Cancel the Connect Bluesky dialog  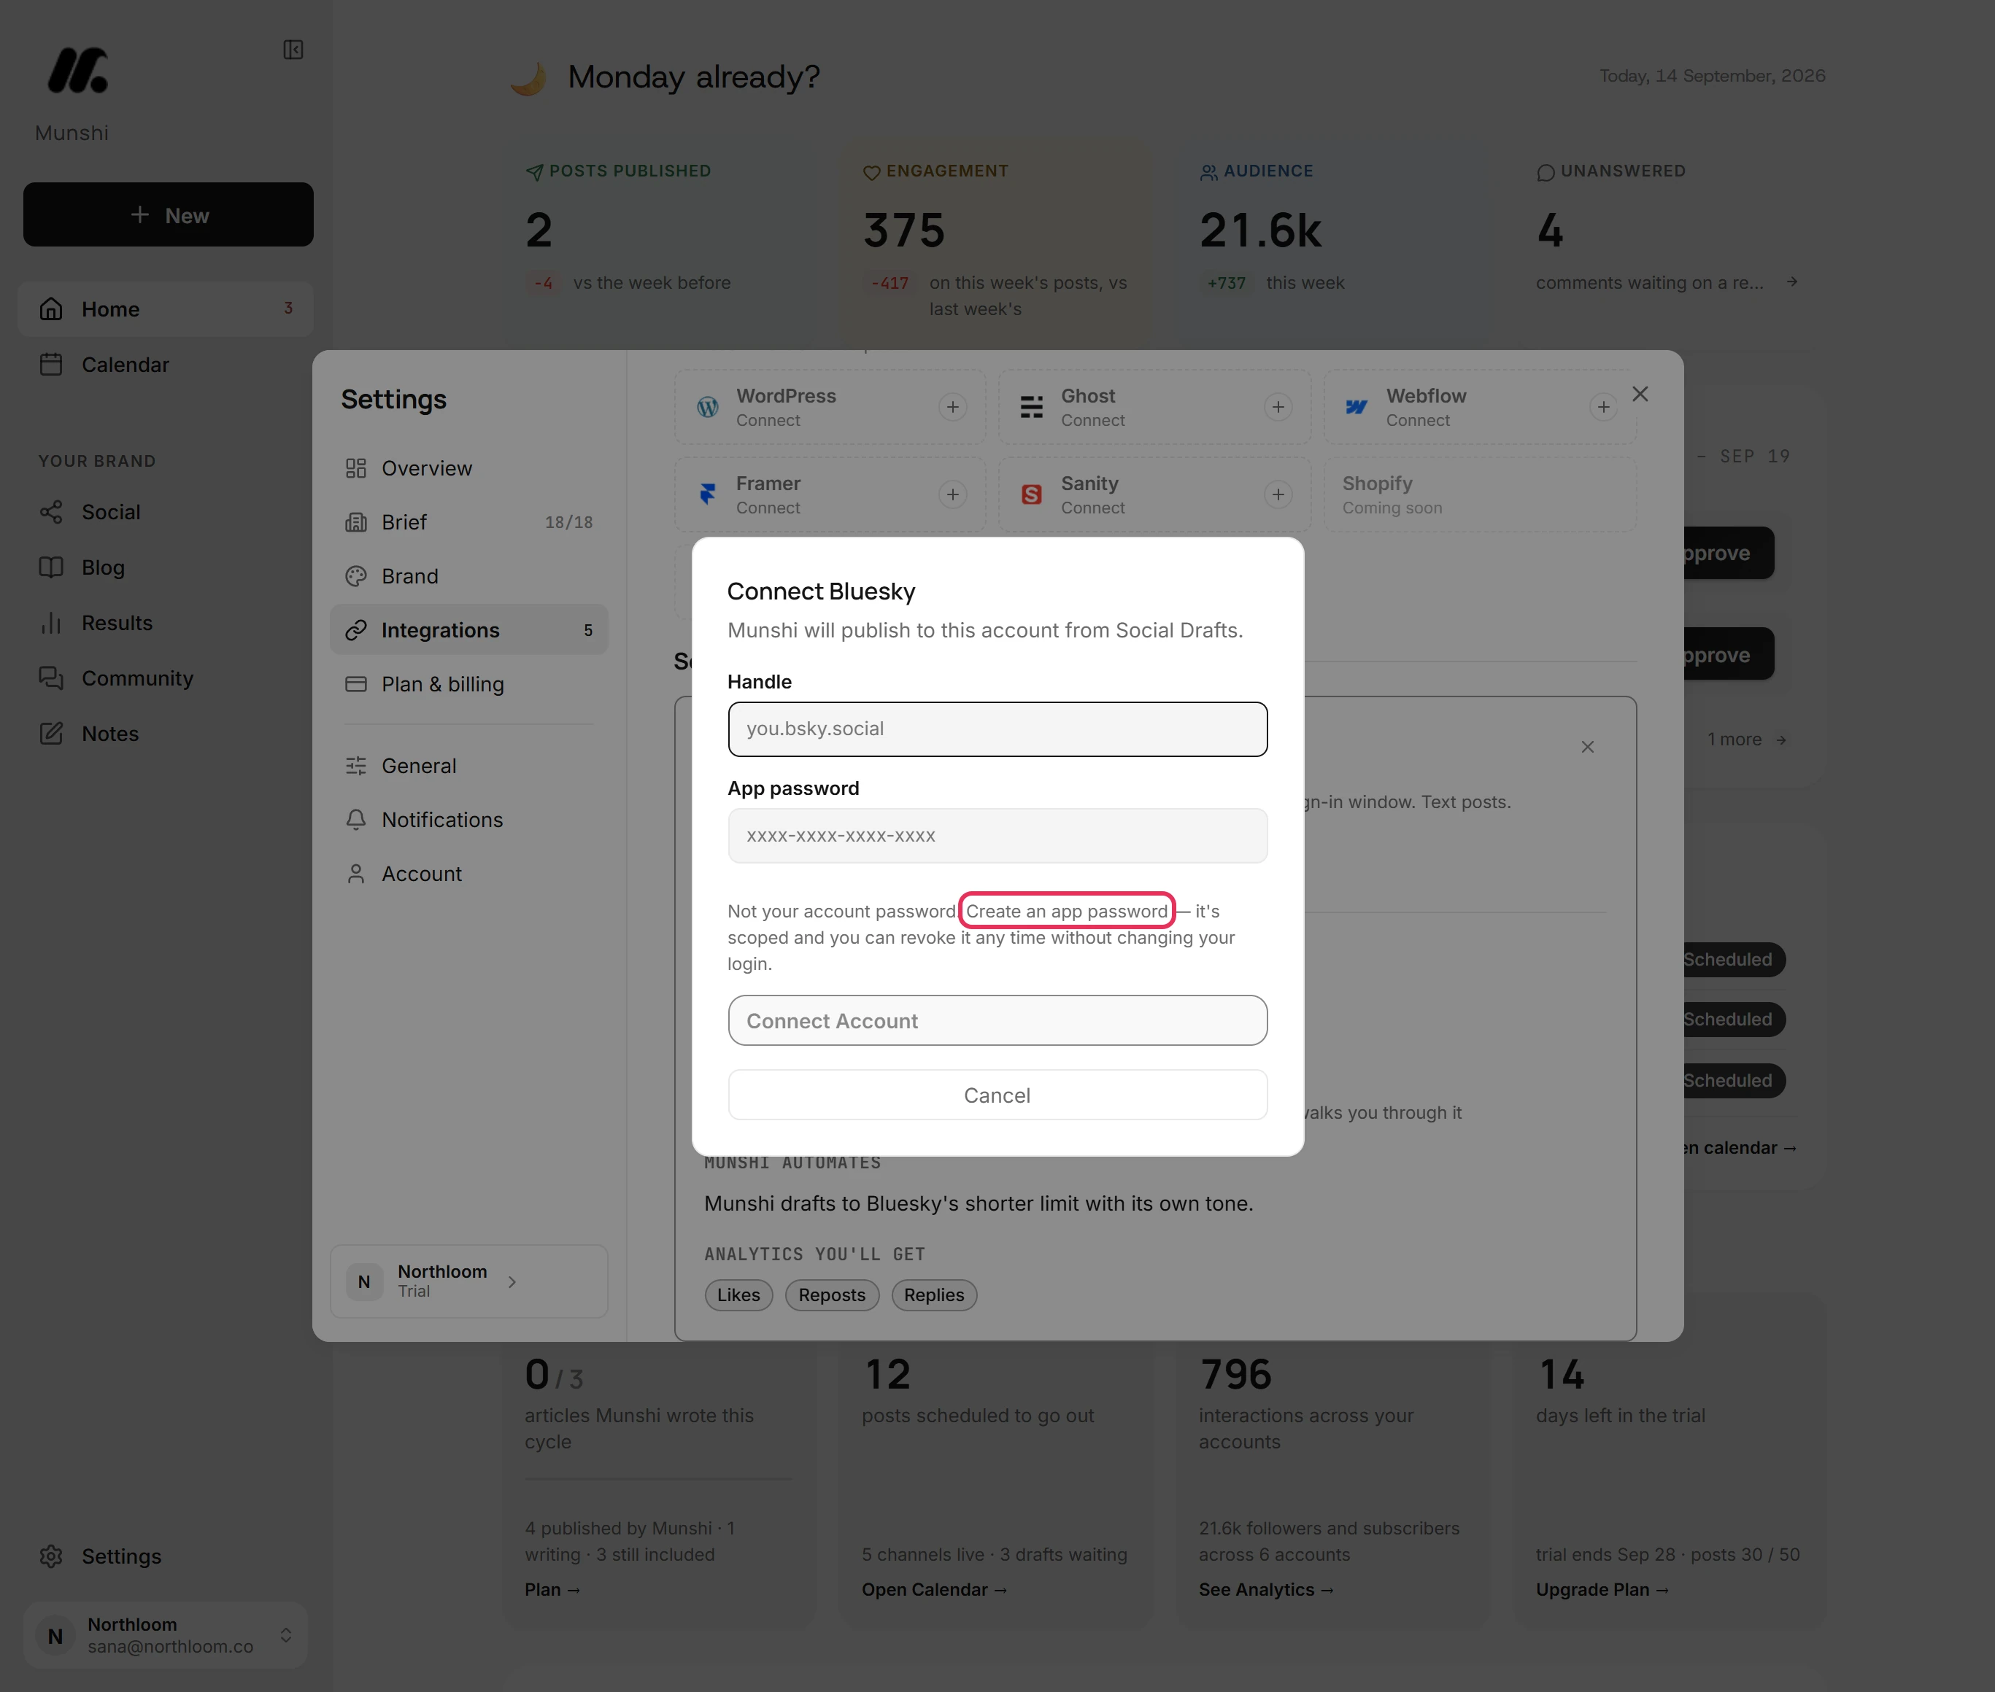tap(997, 1095)
